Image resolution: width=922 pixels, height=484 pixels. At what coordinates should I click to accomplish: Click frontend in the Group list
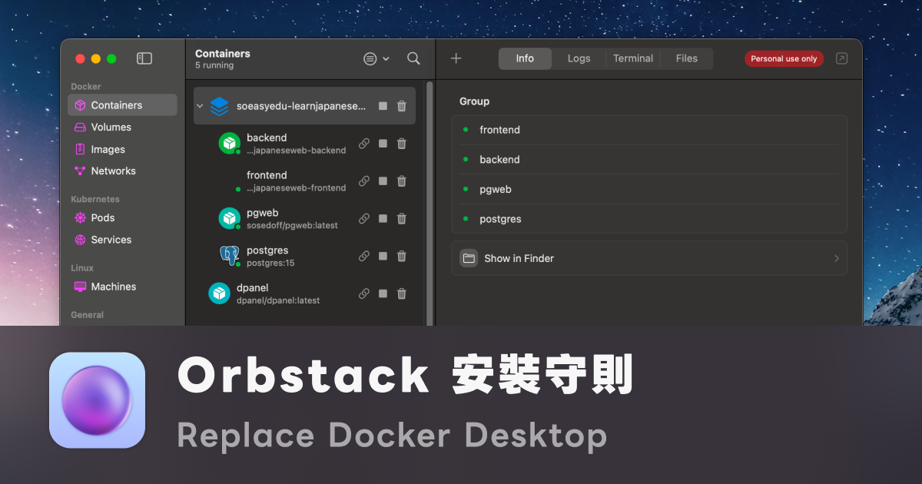pos(649,130)
